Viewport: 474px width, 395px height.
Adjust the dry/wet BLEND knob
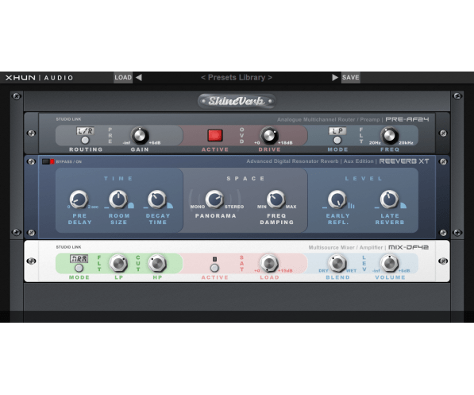[x=337, y=263]
